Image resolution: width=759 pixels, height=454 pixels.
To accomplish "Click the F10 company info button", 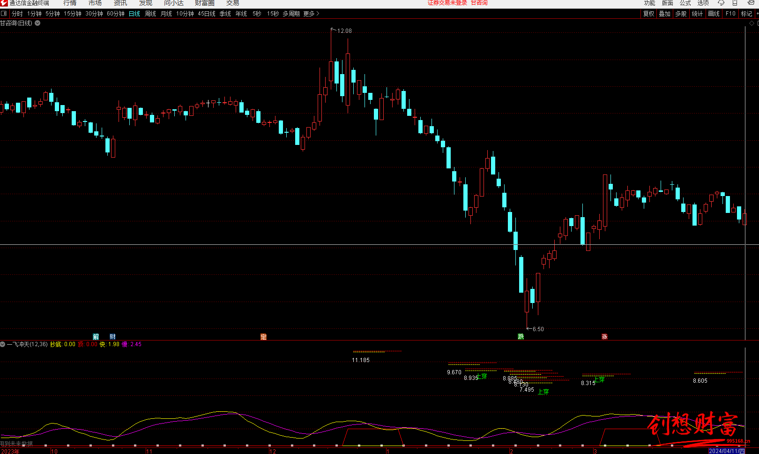I will 730,14.
